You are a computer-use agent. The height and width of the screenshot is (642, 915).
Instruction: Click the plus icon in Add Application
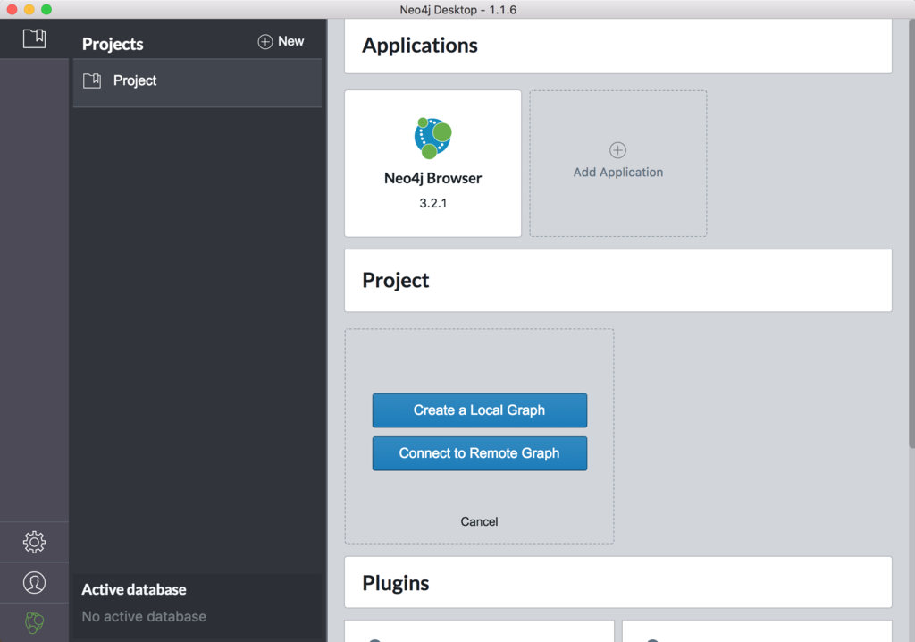618,150
